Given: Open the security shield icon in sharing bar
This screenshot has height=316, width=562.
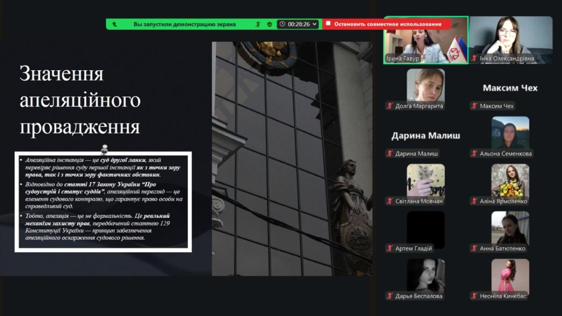Looking at the screenshot, I should [x=269, y=24].
